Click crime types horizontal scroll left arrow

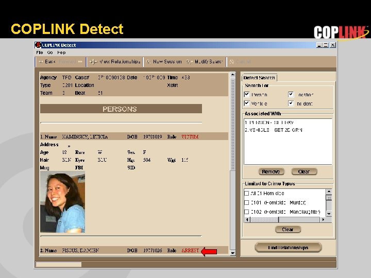click(x=247, y=220)
